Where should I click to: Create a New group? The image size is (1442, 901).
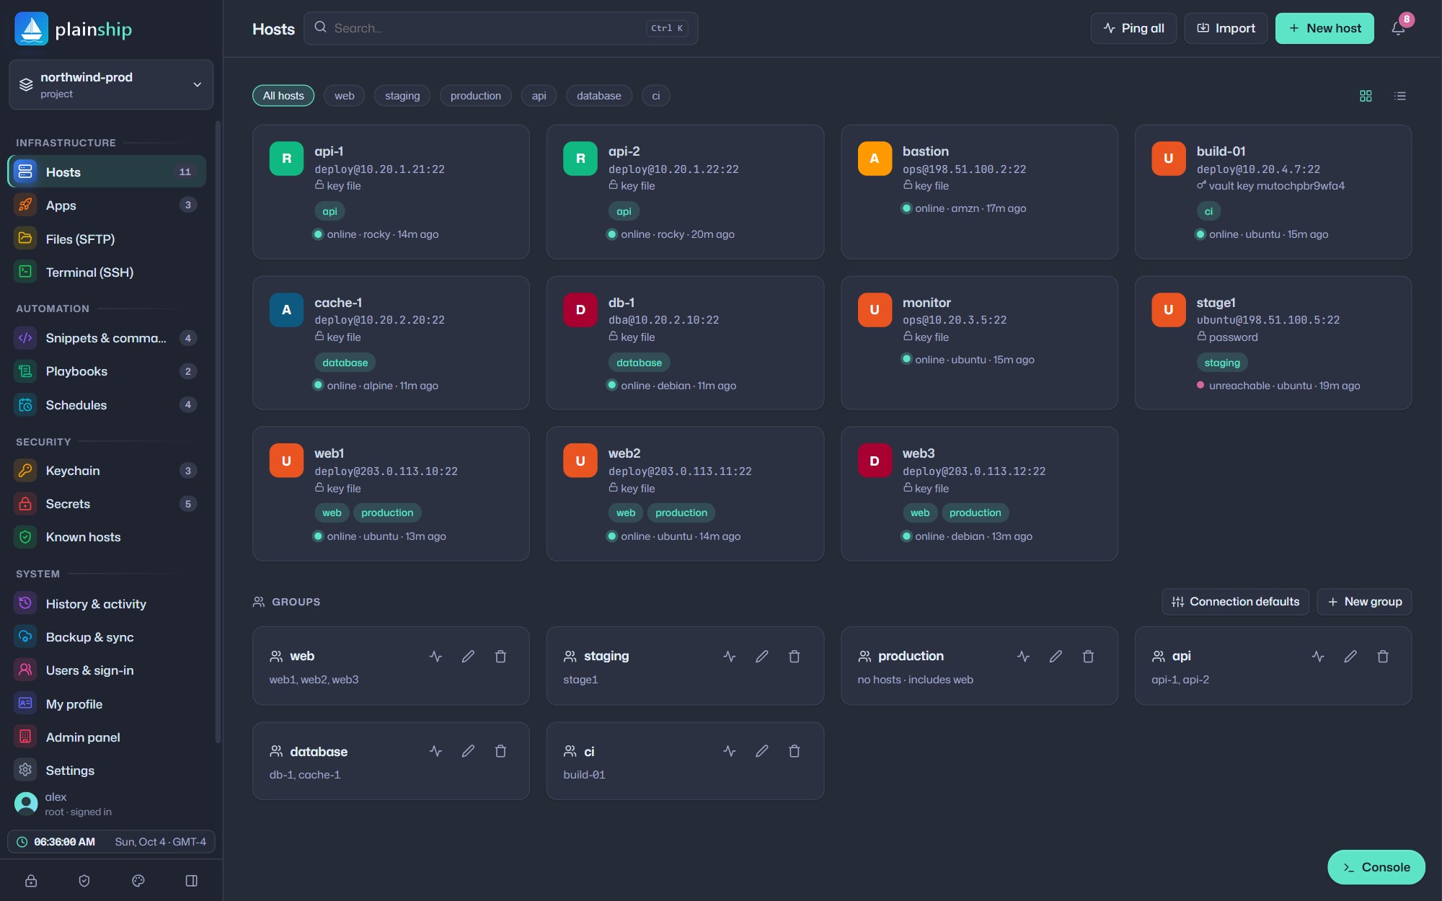[x=1364, y=602]
